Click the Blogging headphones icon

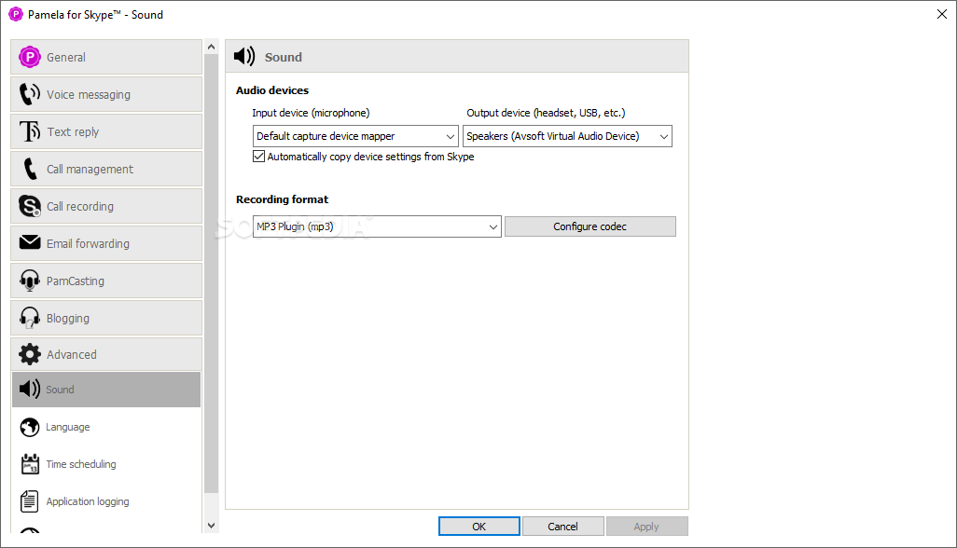click(x=29, y=318)
